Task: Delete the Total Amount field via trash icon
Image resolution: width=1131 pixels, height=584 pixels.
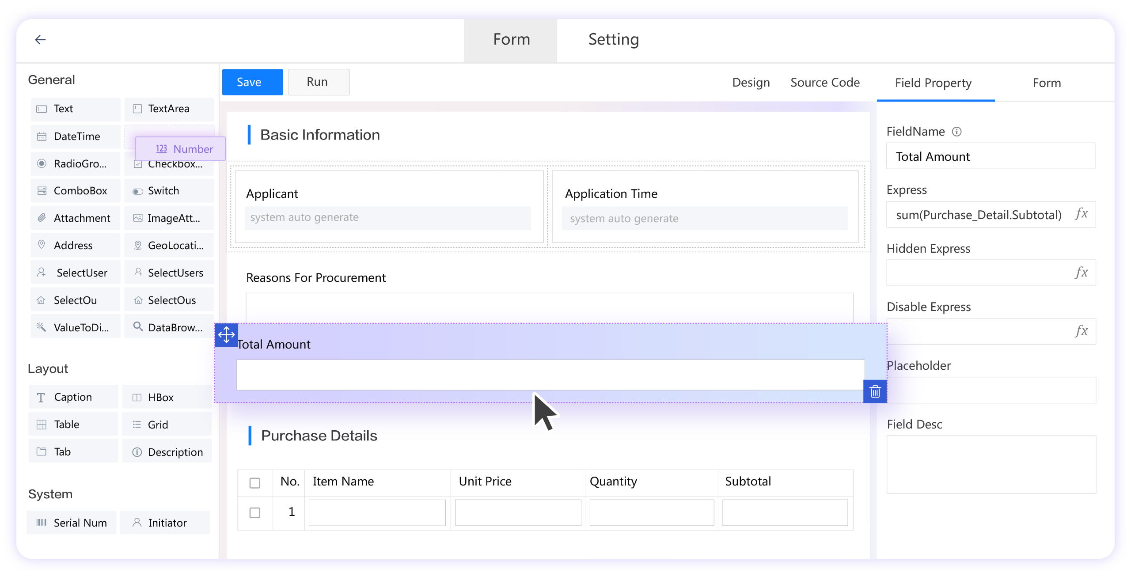Action: pyautogui.click(x=875, y=391)
